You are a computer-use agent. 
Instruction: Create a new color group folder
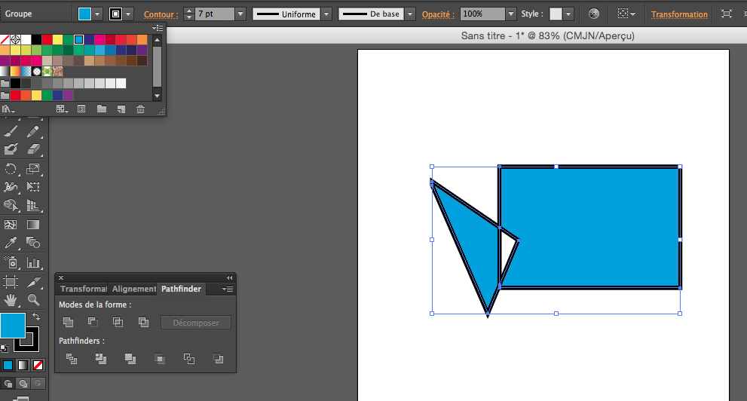click(102, 109)
